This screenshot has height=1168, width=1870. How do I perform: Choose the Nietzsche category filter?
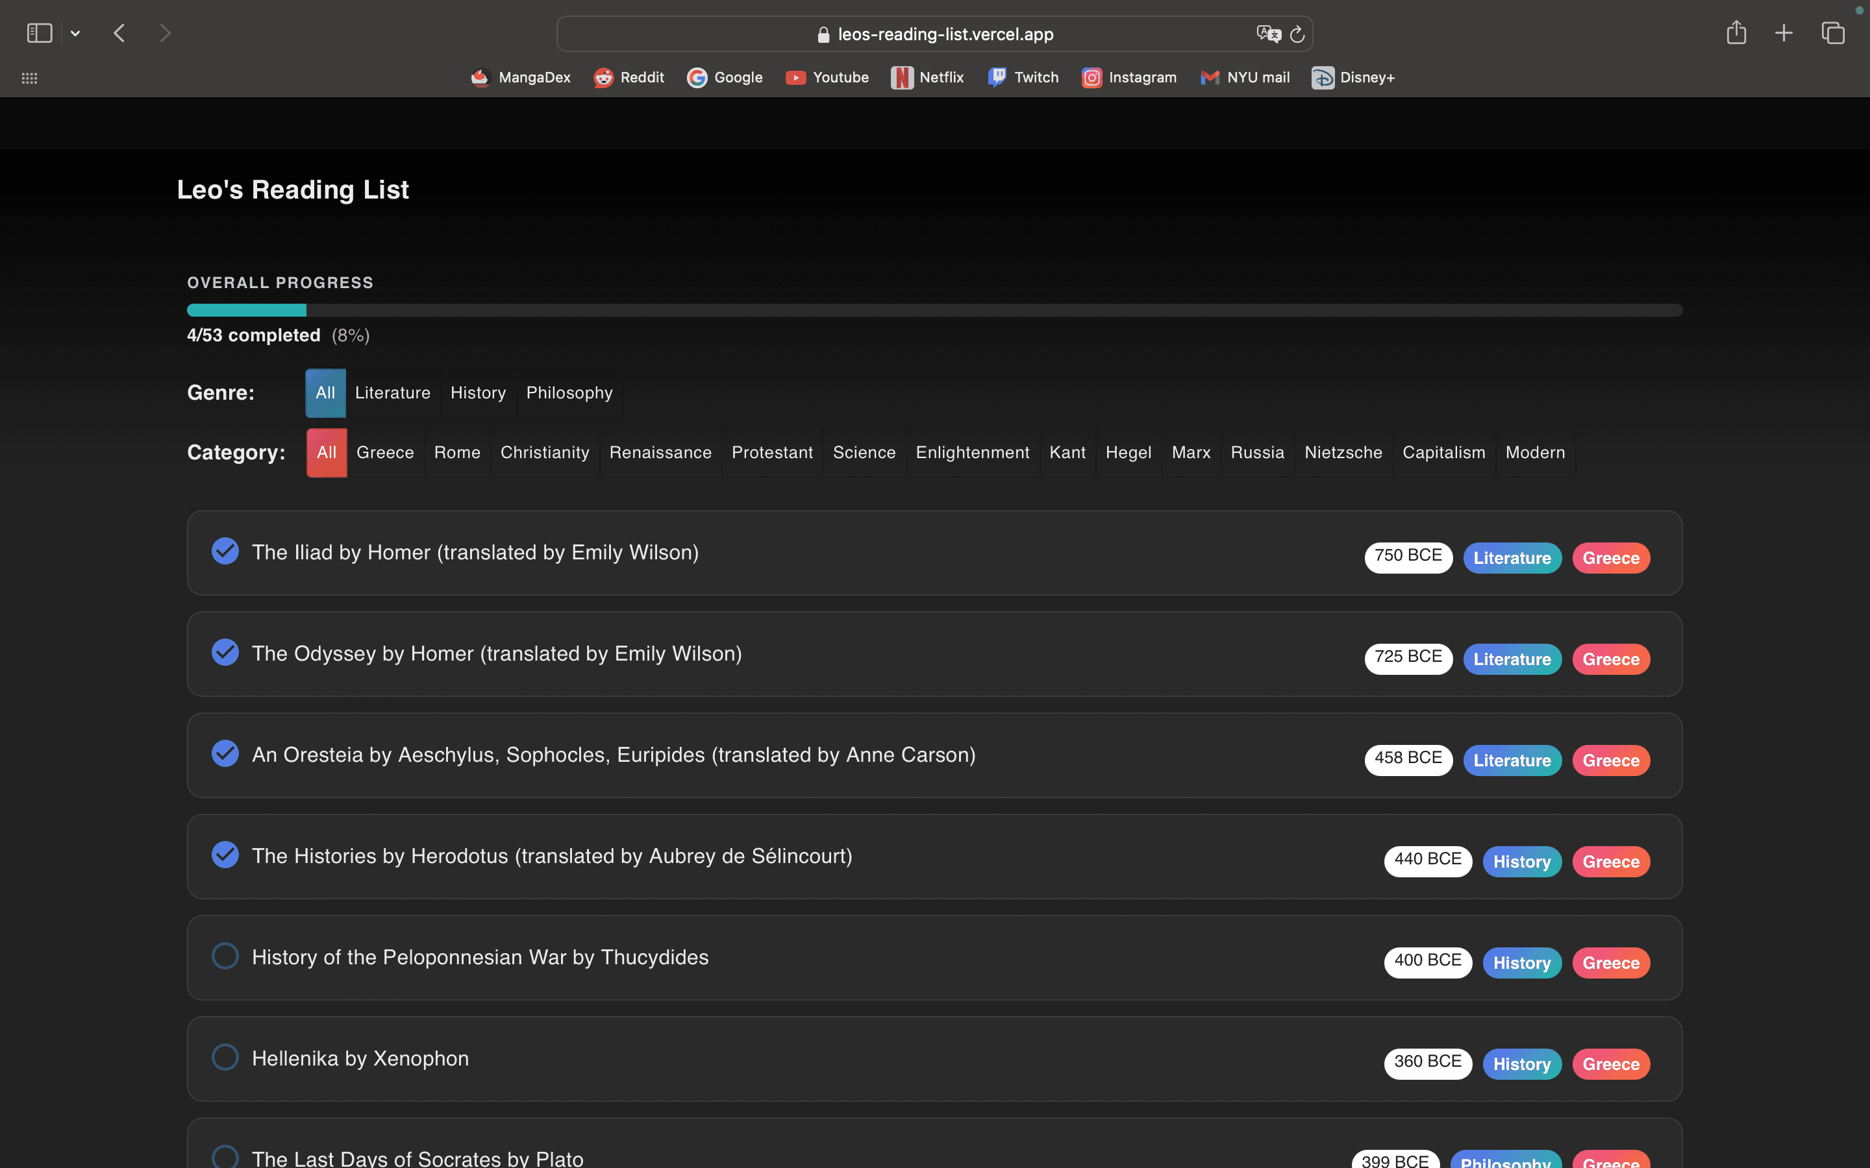click(1343, 453)
